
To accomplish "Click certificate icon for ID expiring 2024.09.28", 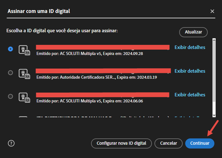I will [24, 50].
